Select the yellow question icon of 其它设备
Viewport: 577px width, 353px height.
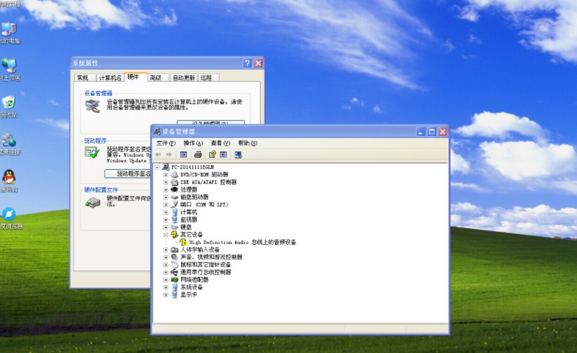tap(174, 235)
